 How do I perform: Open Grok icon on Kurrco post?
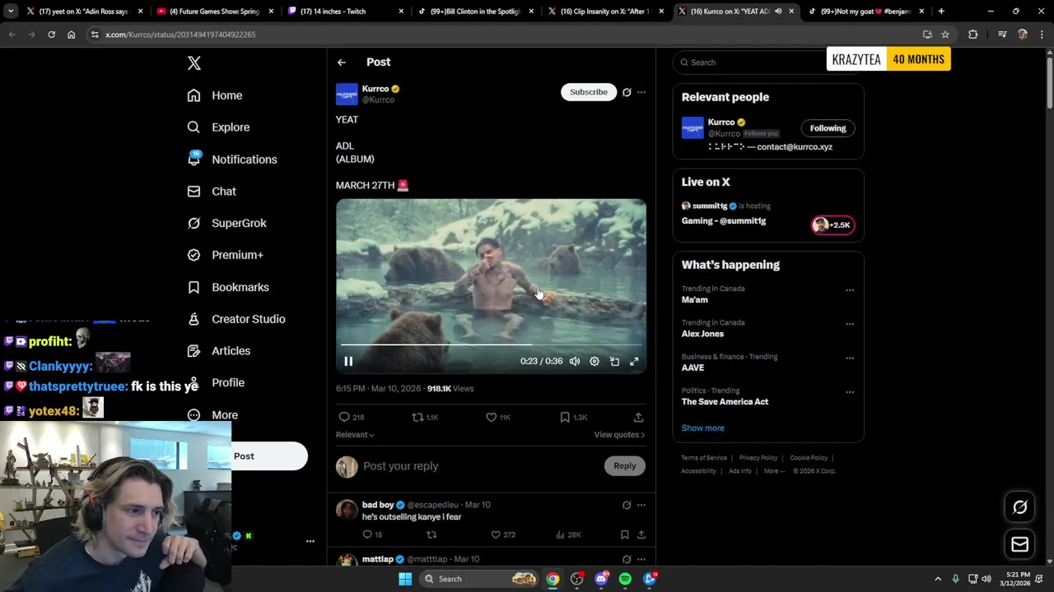click(x=627, y=92)
